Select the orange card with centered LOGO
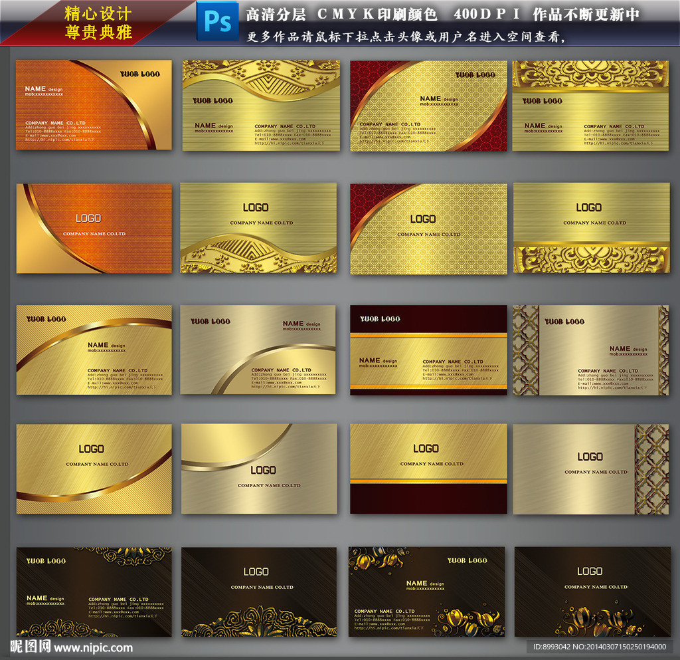 tap(94, 228)
